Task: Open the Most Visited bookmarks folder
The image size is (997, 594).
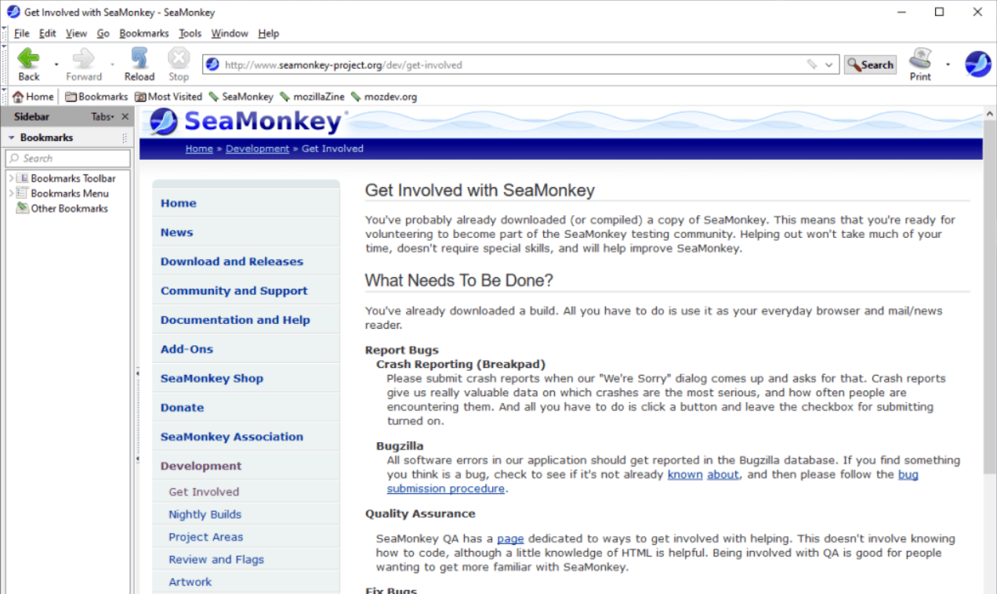Action: (169, 97)
